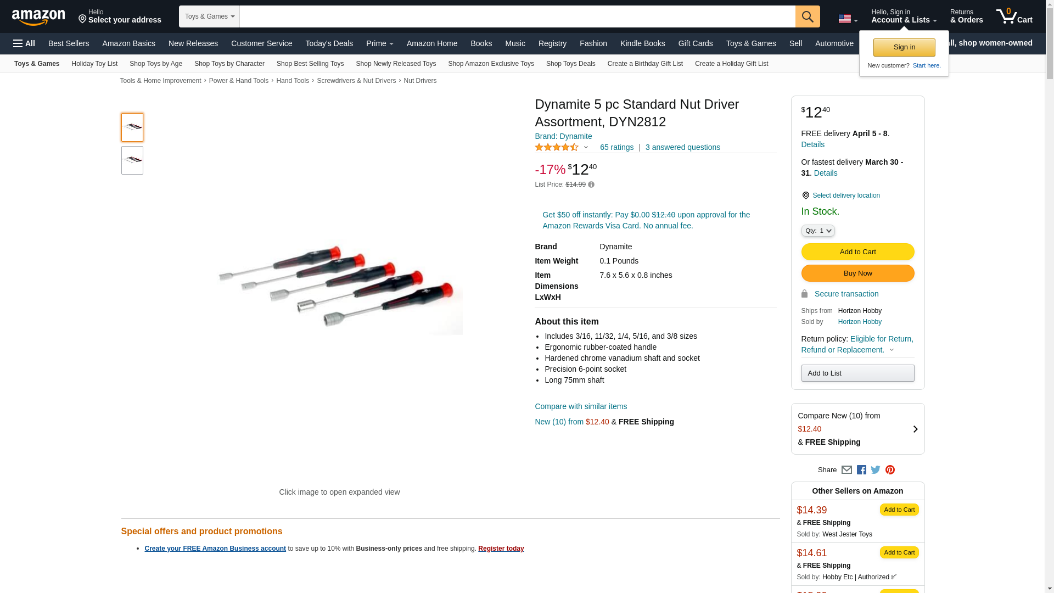This screenshot has height=593, width=1054.
Task: Share via the Twitter icon
Action: (876, 470)
